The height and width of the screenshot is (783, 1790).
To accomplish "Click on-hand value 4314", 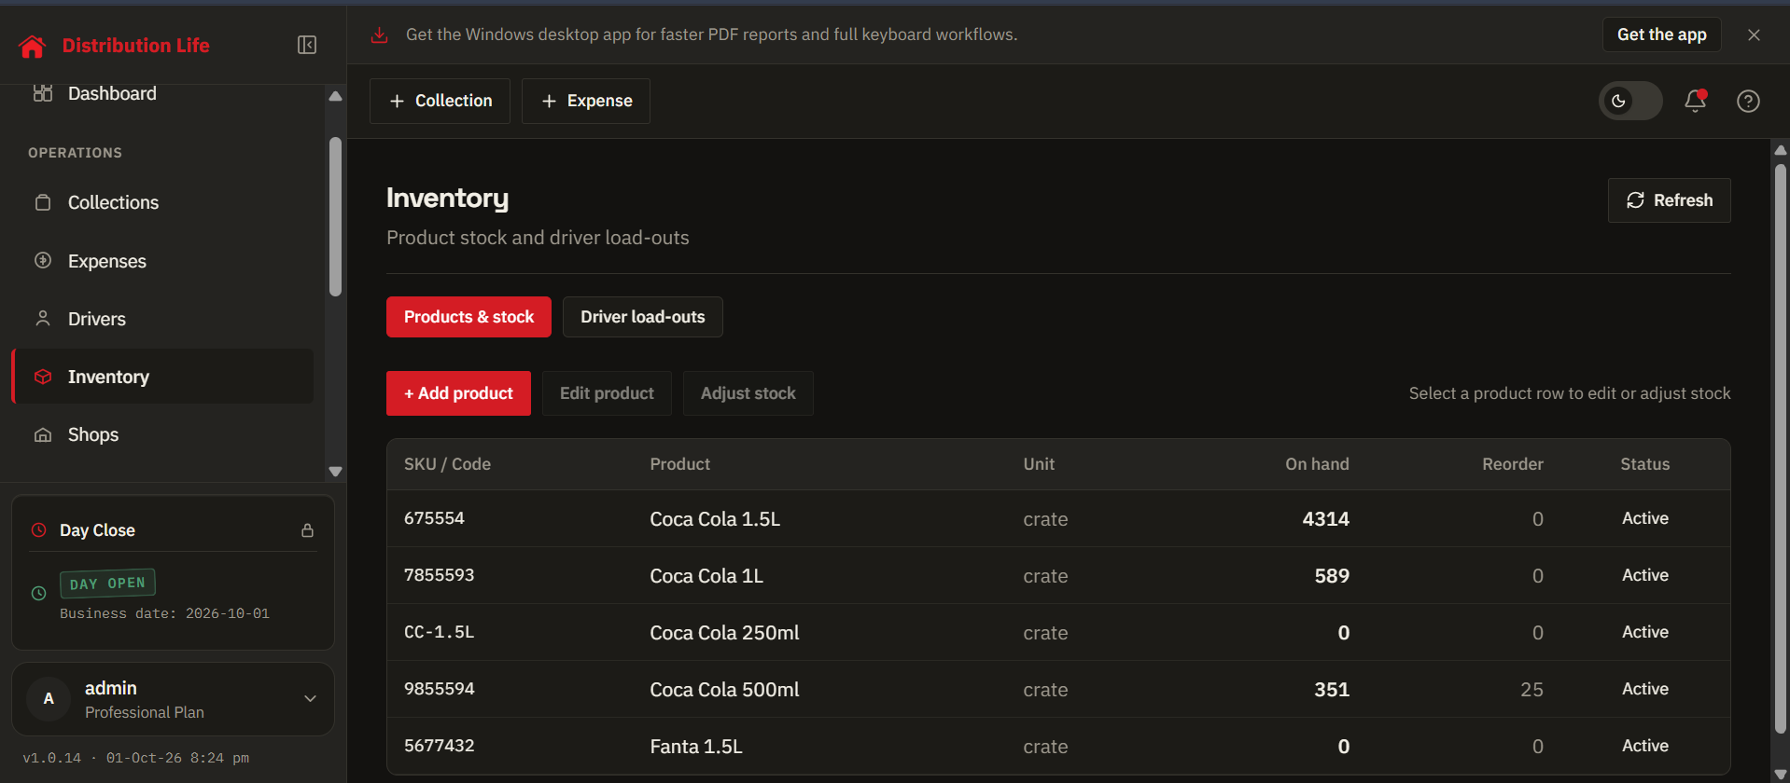I will pyautogui.click(x=1325, y=519).
